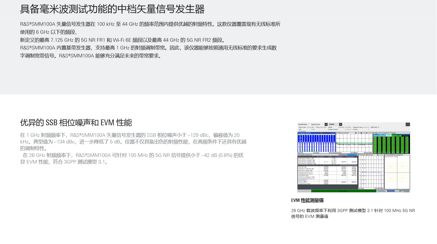This screenshot has width=437, height=244.
Task: Switch to the MultiView tab
Action: (303, 124)
